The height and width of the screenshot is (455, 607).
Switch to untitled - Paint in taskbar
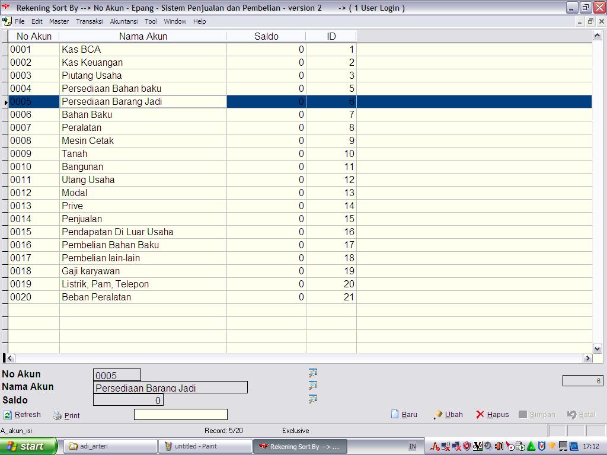tap(205, 446)
